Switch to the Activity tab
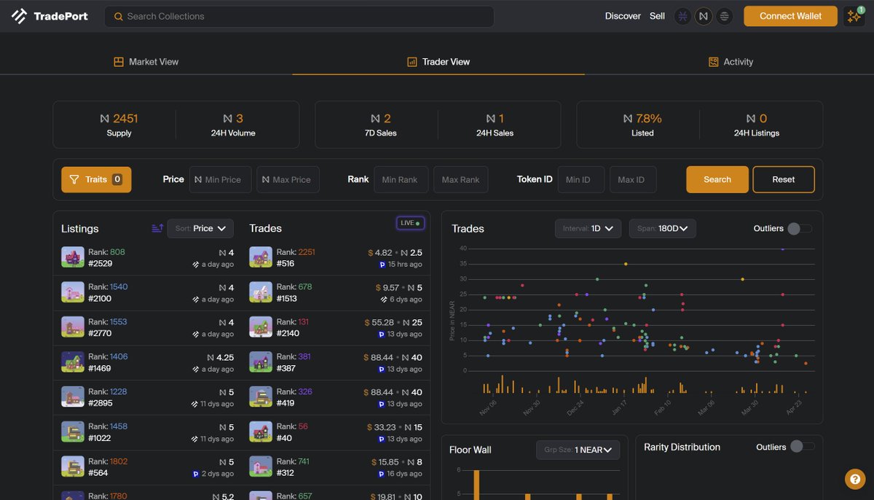Image resolution: width=874 pixels, height=500 pixels. [x=731, y=62]
